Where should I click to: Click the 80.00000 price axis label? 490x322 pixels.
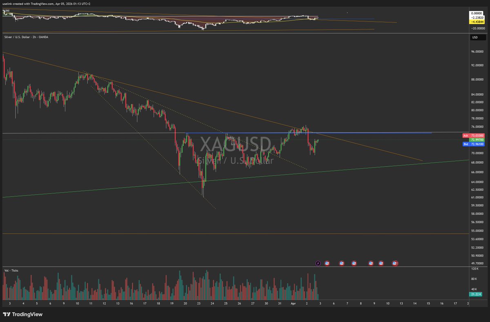coord(478,110)
